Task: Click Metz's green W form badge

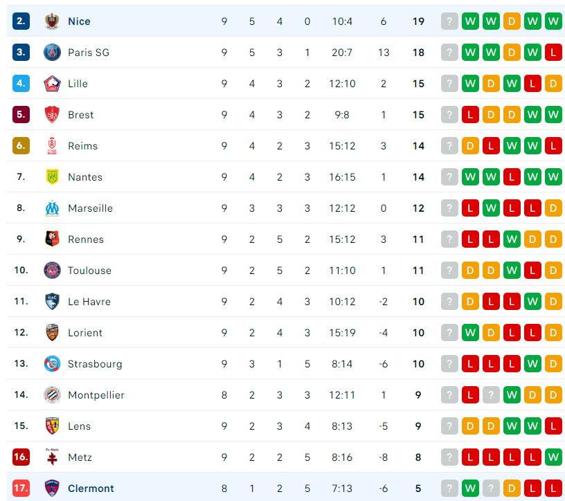Action: (553, 457)
